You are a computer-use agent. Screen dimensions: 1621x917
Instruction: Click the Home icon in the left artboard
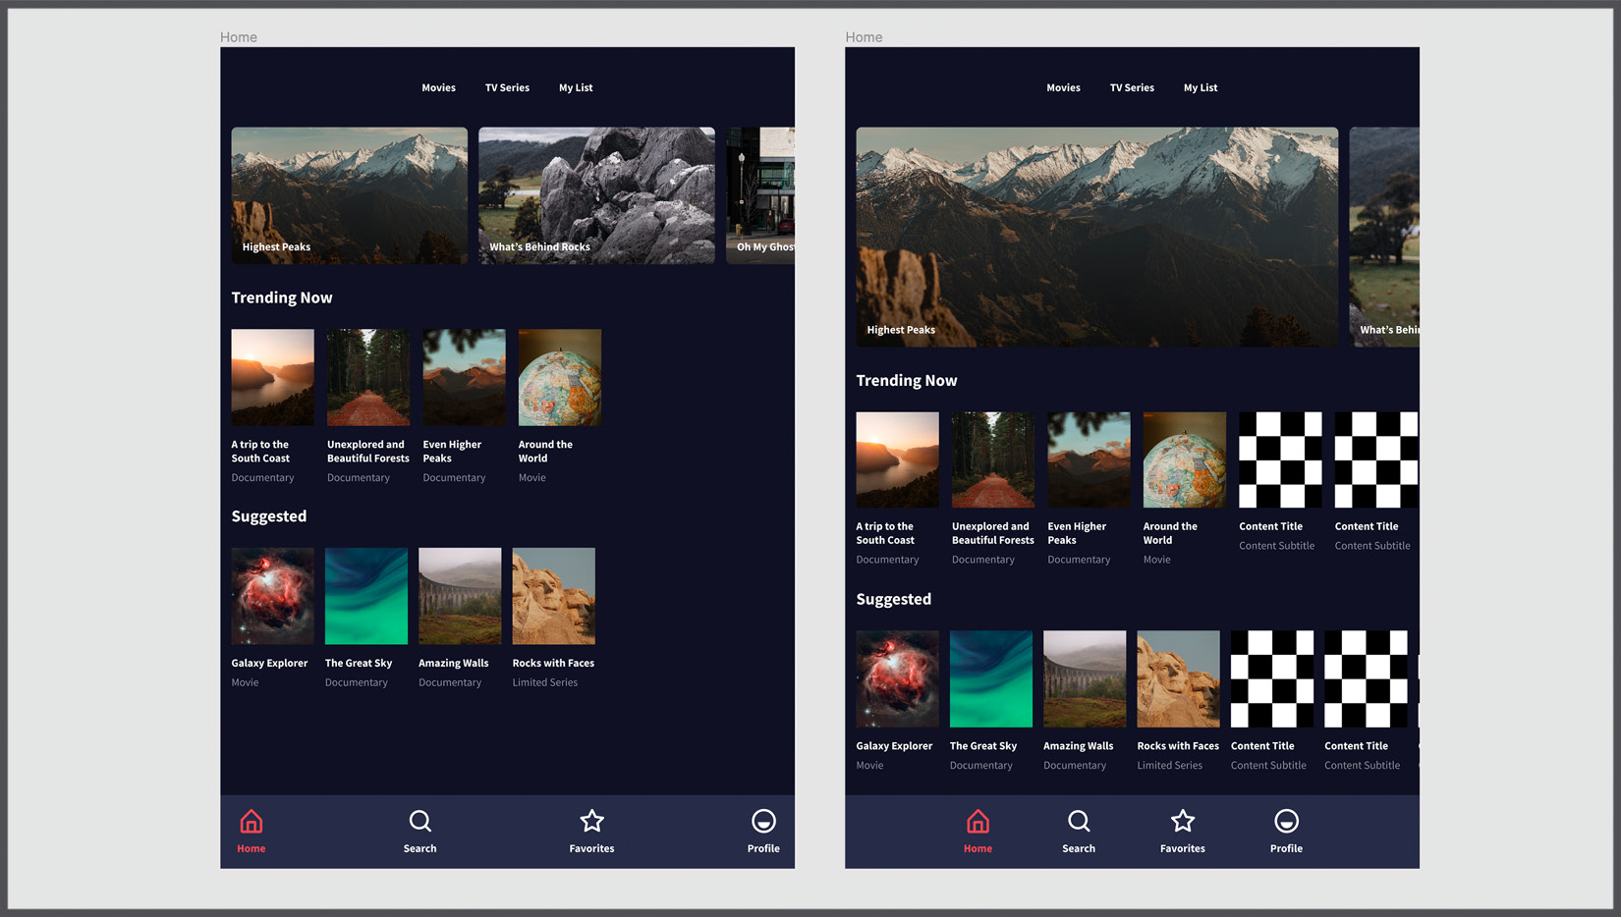(252, 822)
